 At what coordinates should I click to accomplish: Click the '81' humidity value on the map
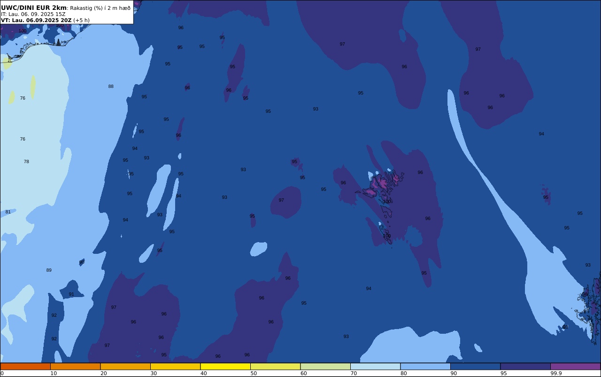(x=8, y=212)
